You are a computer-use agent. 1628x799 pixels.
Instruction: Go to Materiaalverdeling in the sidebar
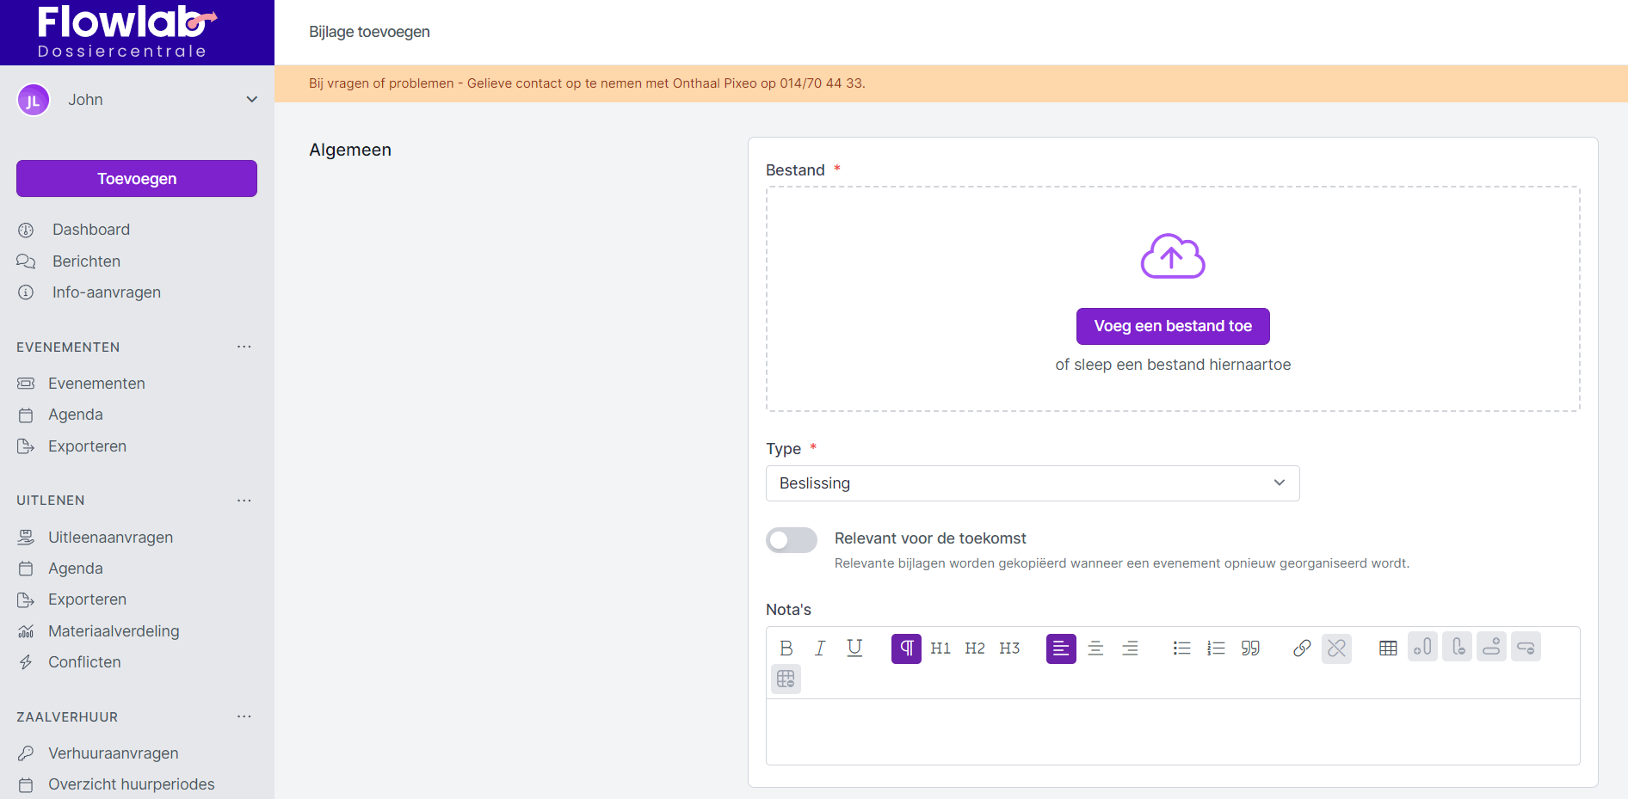pyautogui.click(x=114, y=631)
